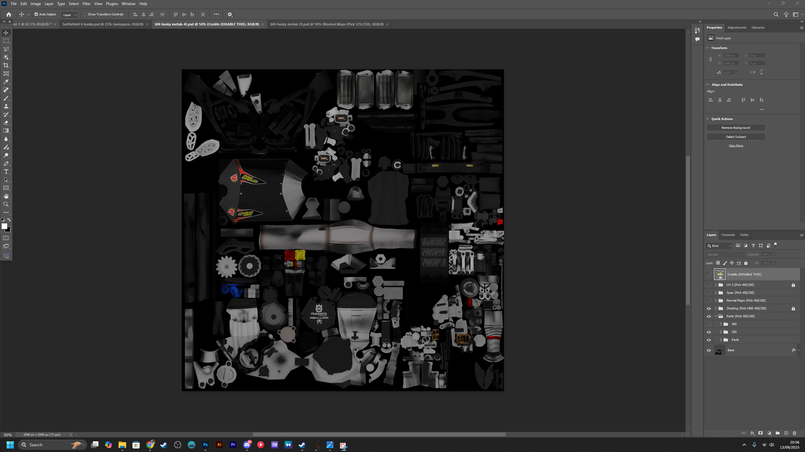Screen dimensions: 805x452
Task: Open the Filter menu
Action: tap(86, 4)
